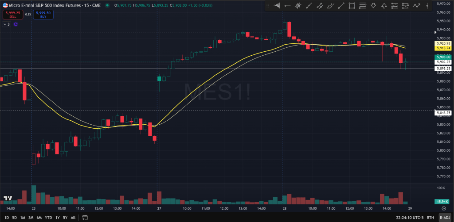Image resolution: width=454 pixels, height=222 pixels.
Task: Choose the rectangle shape tool
Action: [352, 6]
